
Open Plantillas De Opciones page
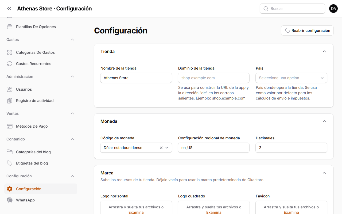click(41, 27)
